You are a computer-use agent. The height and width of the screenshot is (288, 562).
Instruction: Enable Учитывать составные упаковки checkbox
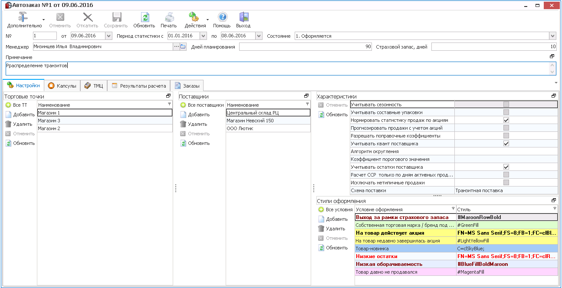[506, 112]
